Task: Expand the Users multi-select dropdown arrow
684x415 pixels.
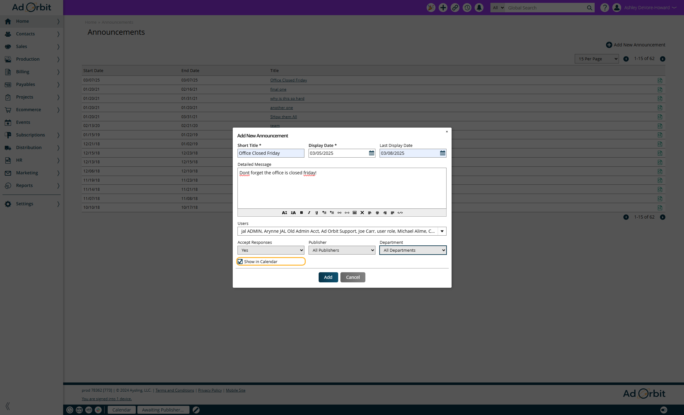Action: click(442, 231)
